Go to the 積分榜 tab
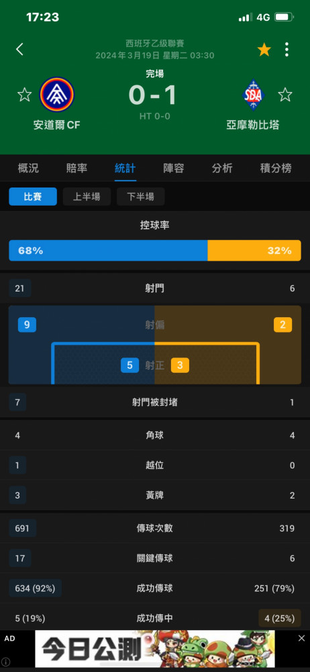The height and width of the screenshot is (672, 310). point(276,168)
